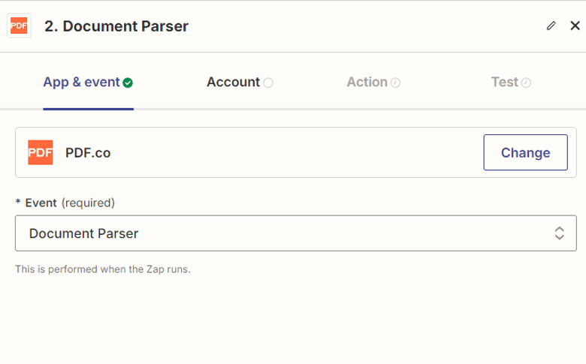
Task: Click the clock icon beside Action
Action: [396, 83]
